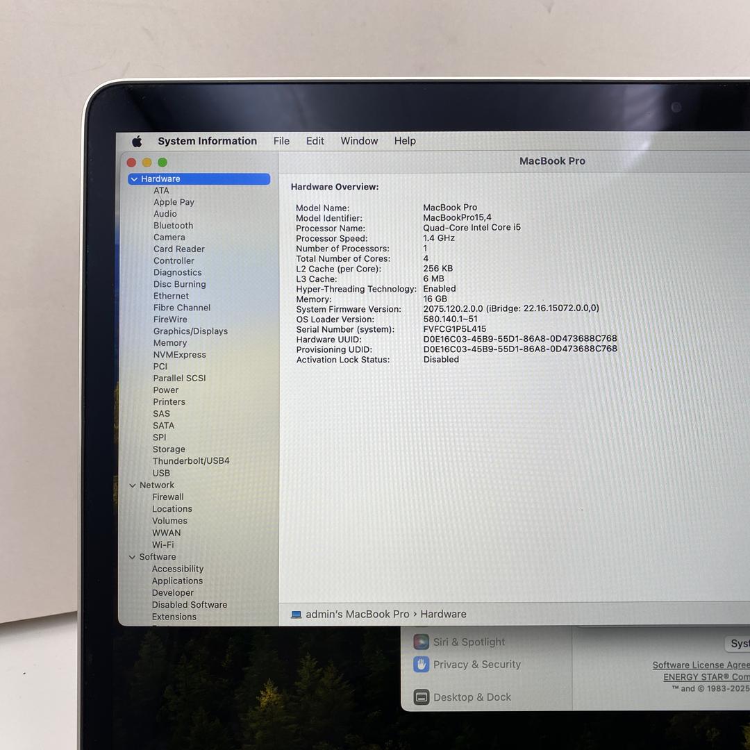Select Extensions in the sidebar
Viewport: 750px width, 750px height.
click(x=174, y=617)
